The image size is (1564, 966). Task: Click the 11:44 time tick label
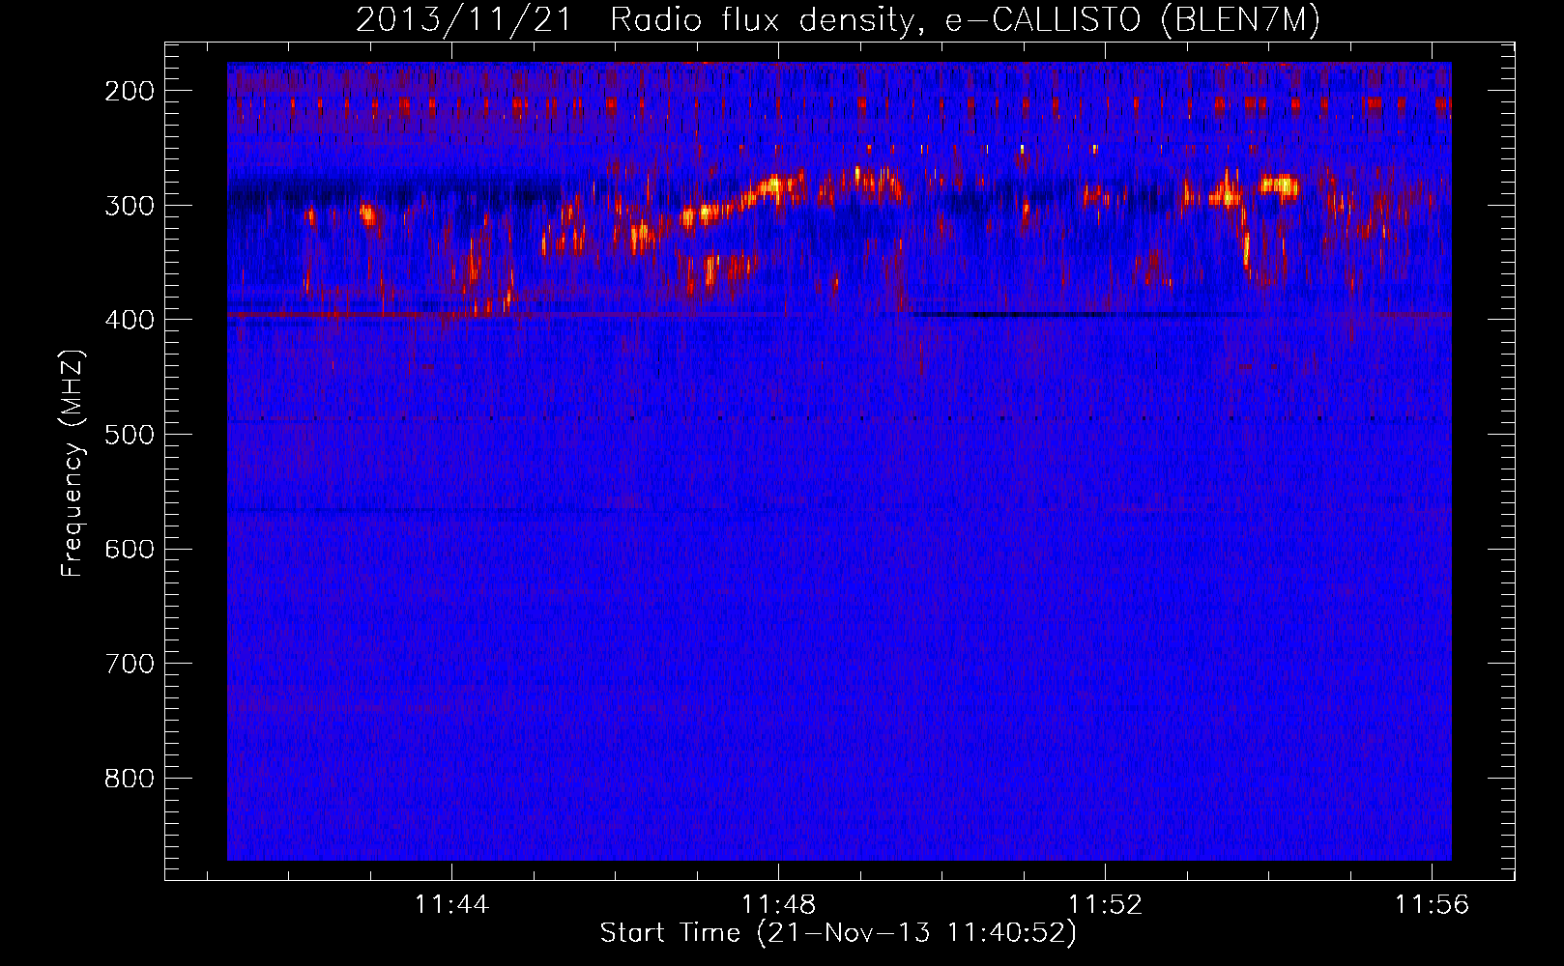coord(451,905)
